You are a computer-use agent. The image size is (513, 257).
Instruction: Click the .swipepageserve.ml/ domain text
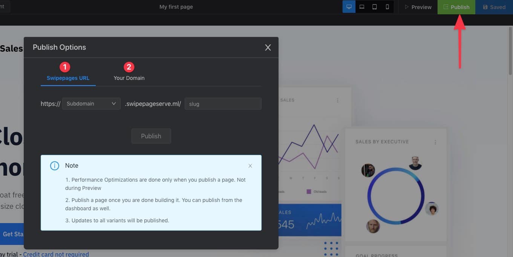pos(153,104)
